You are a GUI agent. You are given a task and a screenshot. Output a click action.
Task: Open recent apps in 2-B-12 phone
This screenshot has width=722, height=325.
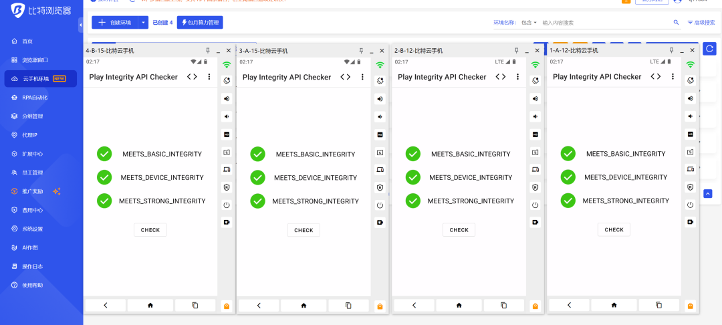tap(504, 305)
